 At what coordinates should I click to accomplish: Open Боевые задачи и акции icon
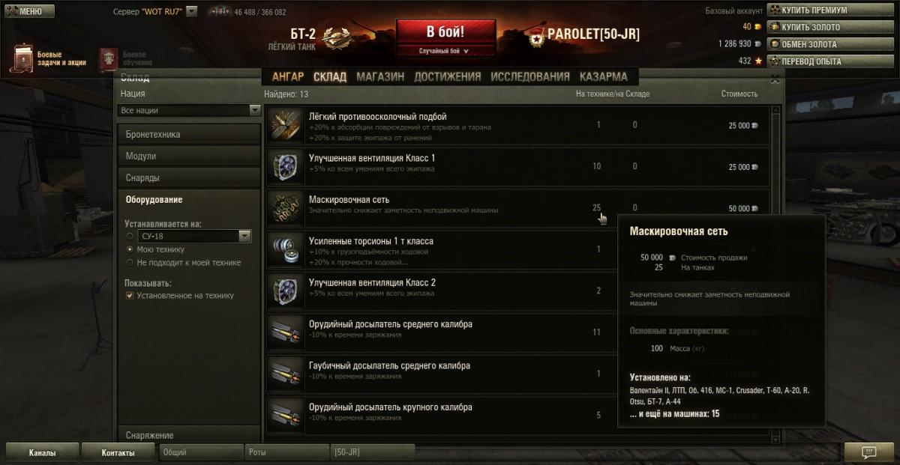[21, 59]
